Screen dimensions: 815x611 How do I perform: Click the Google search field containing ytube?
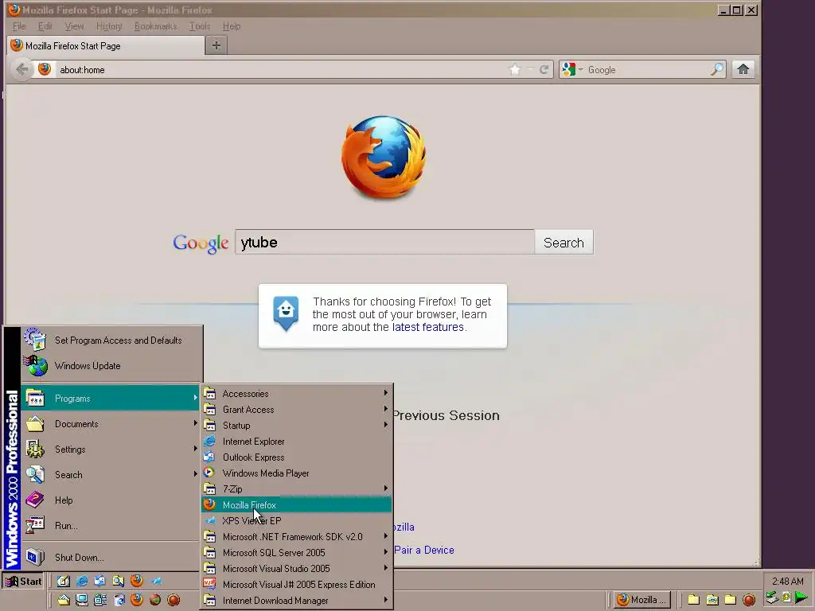pos(384,242)
